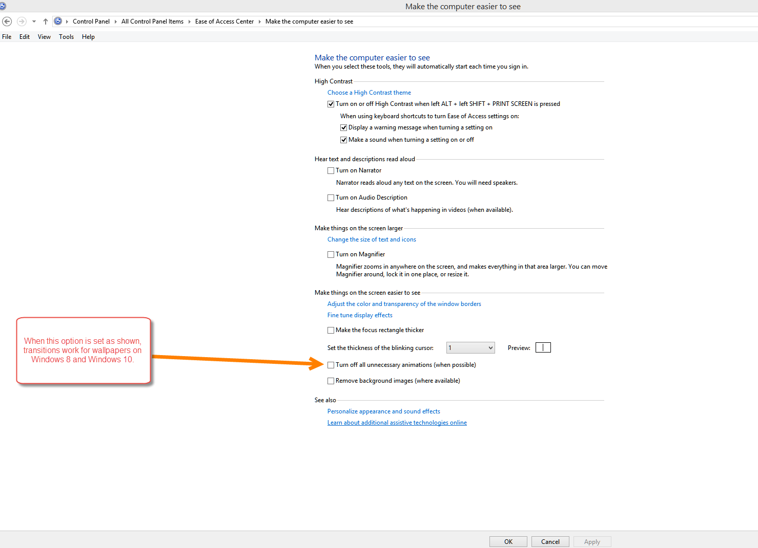The height and width of the screenshot is (548, 758).
Task: Click the window icon in title bar
Action: pyautogui.click(x=3, y=6)
